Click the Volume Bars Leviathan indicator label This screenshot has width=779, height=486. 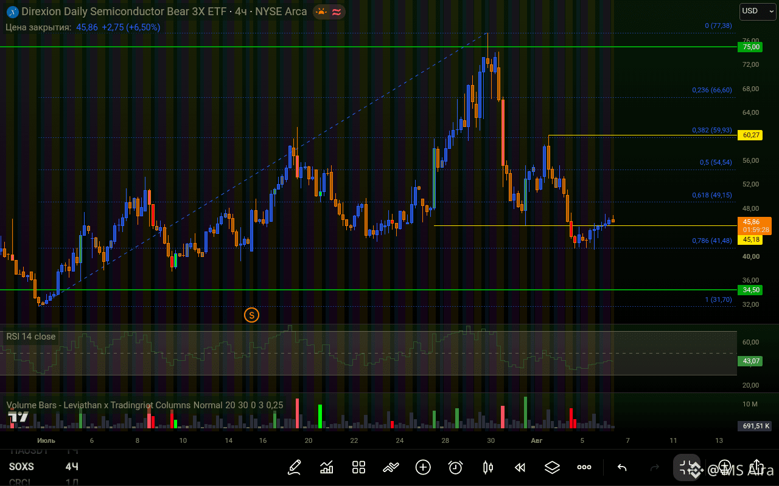(145, 405)
